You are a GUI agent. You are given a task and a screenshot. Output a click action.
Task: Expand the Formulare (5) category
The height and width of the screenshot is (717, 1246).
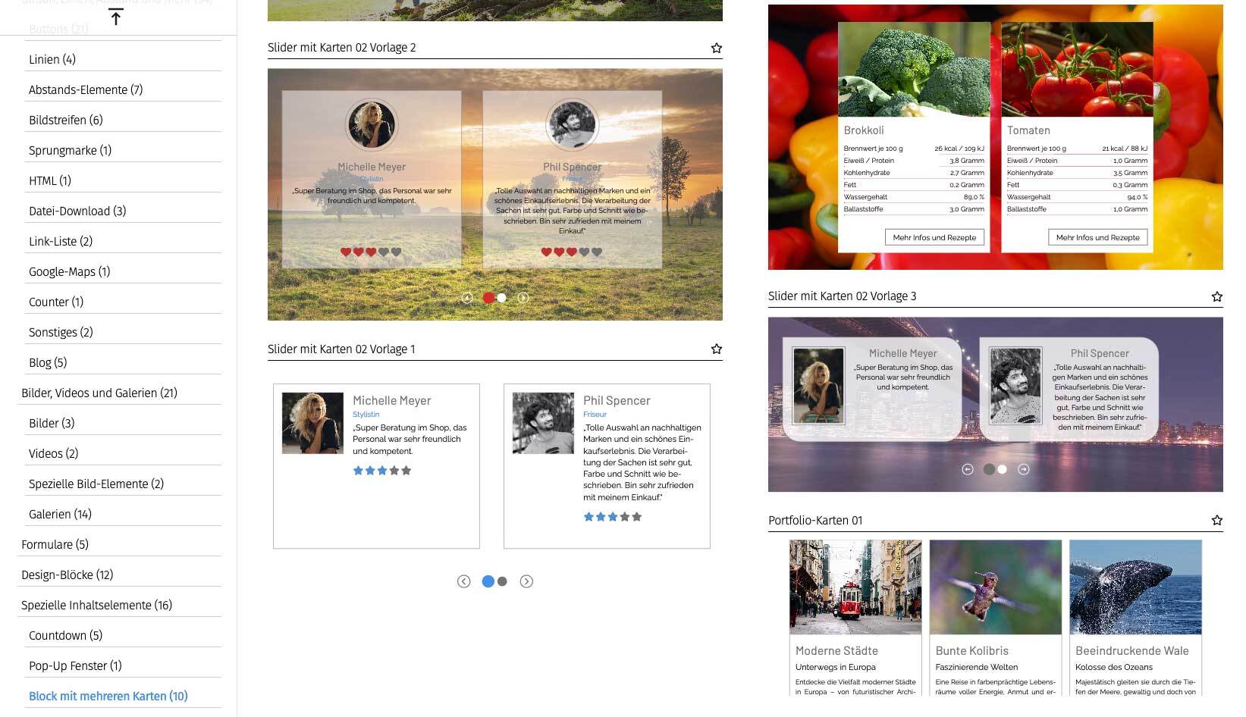pos(55,544)
